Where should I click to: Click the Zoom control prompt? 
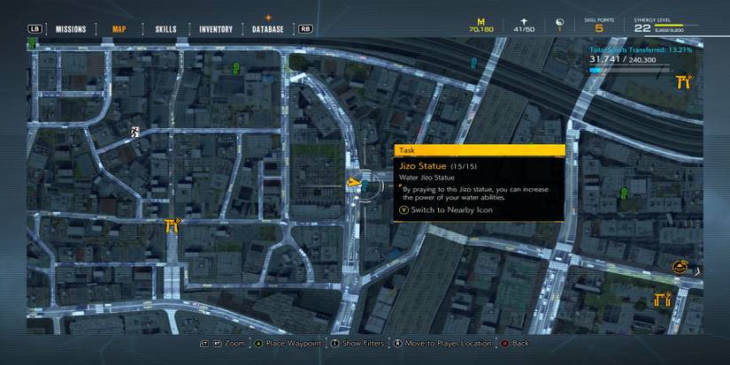point(234,343)
